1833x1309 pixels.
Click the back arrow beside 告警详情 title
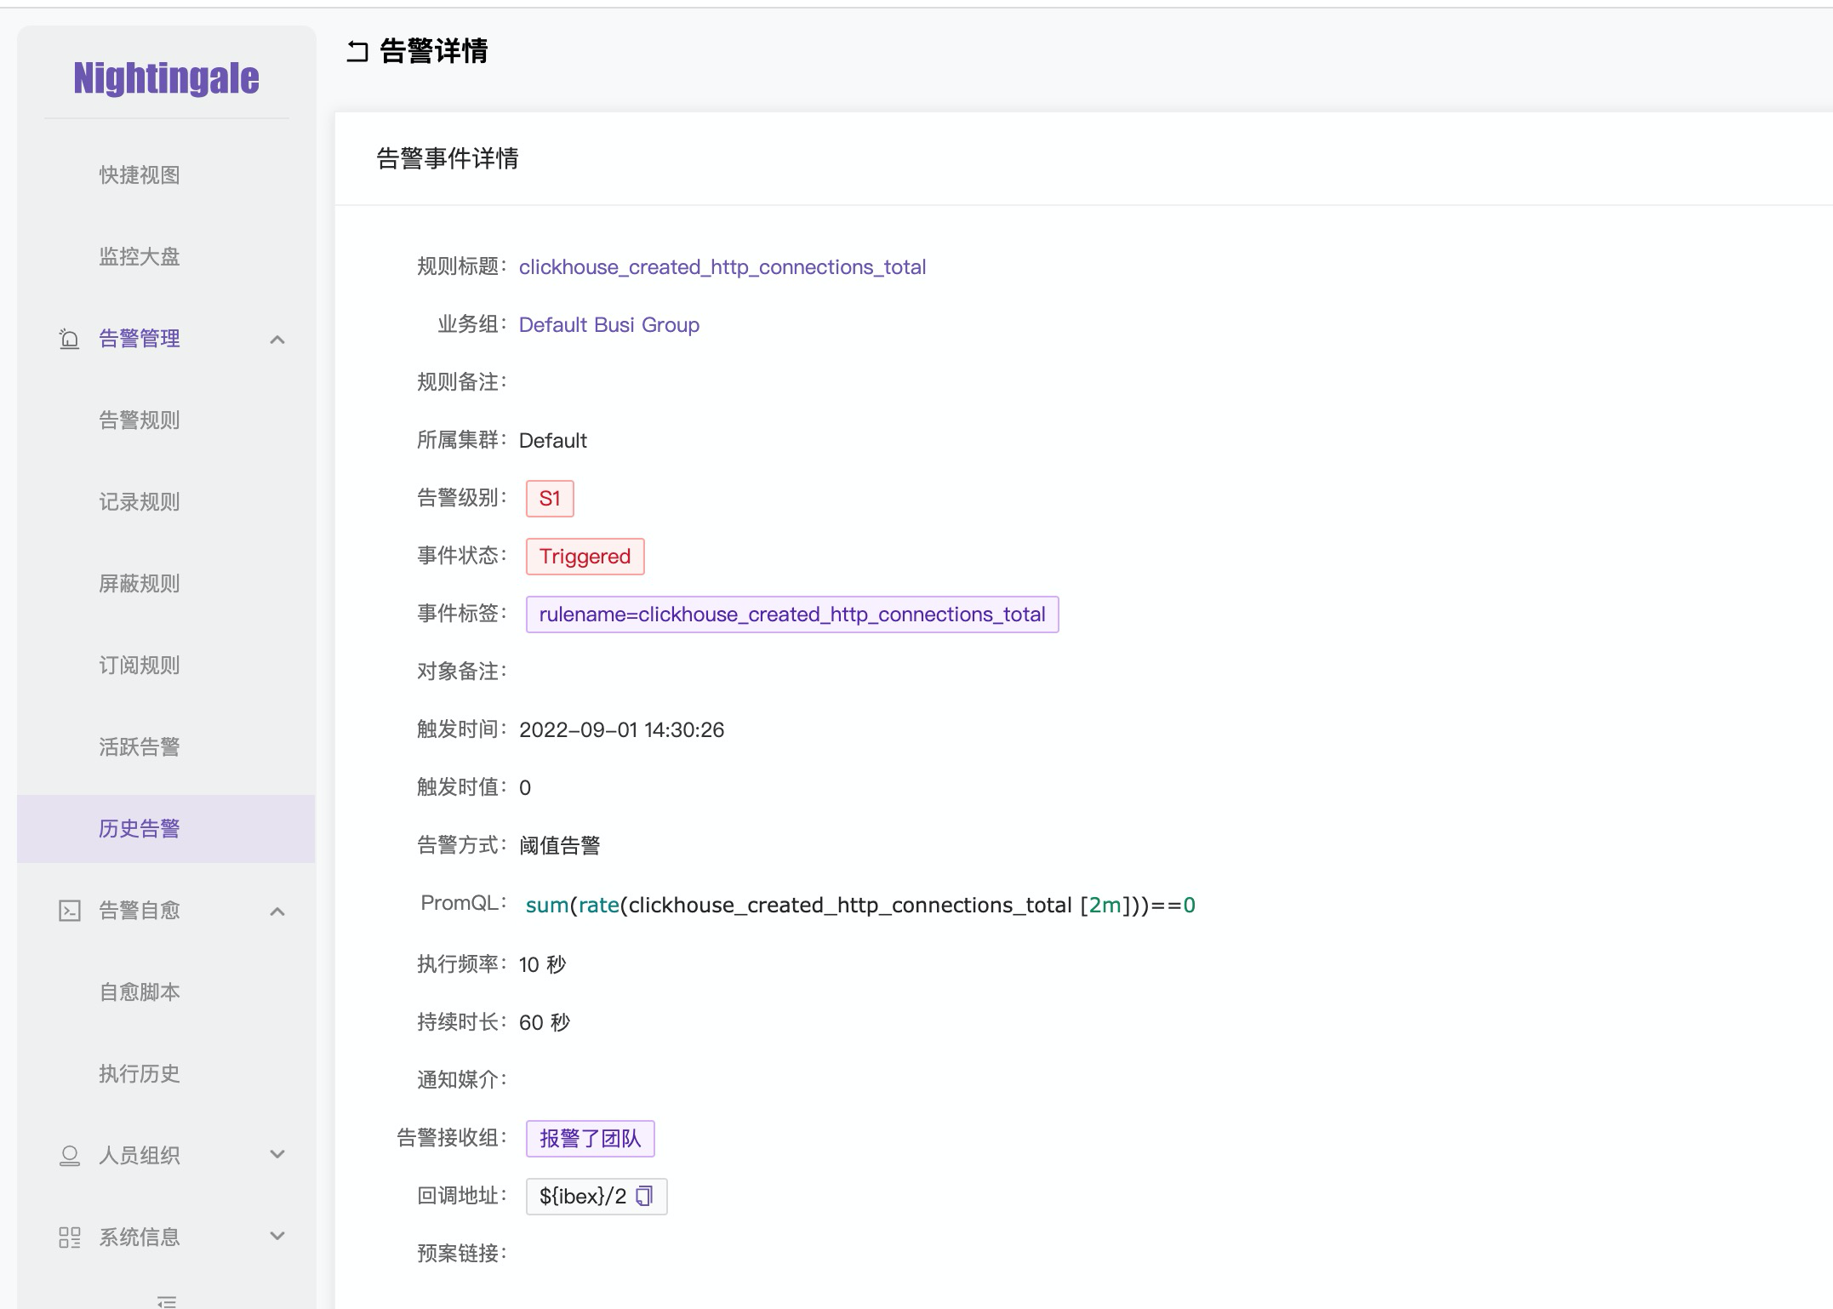pyautogui.click(x=359, y=53)
